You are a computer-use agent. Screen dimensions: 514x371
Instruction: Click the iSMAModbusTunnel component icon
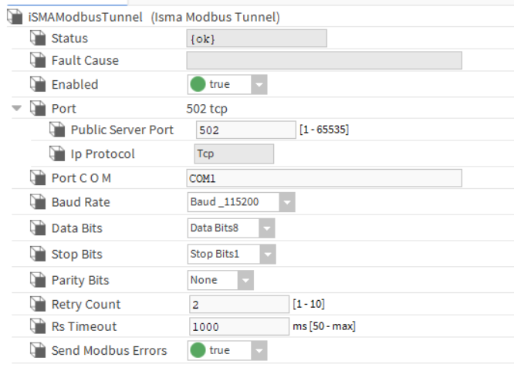pos(15,16)
